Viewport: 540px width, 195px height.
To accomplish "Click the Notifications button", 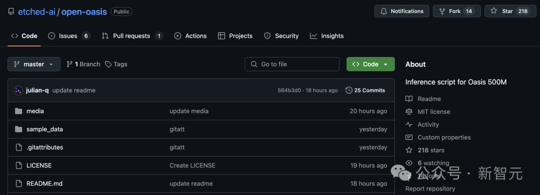I will point(402,11).
